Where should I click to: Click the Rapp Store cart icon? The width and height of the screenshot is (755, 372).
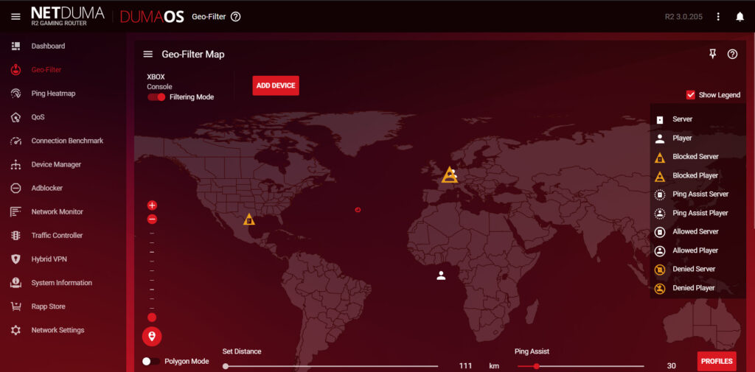coord(16,306)
